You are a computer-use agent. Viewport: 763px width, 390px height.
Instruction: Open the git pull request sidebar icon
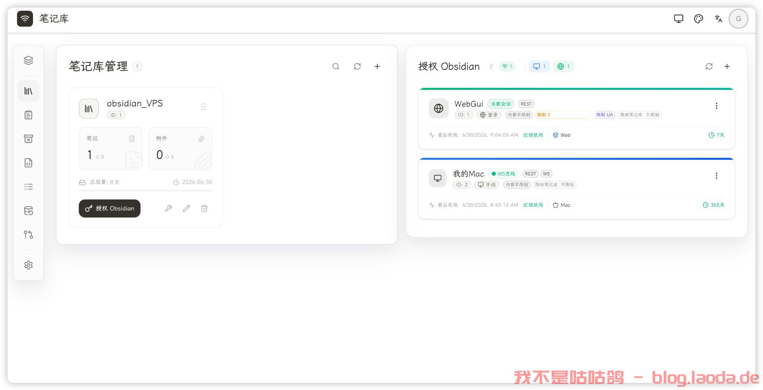28,235
